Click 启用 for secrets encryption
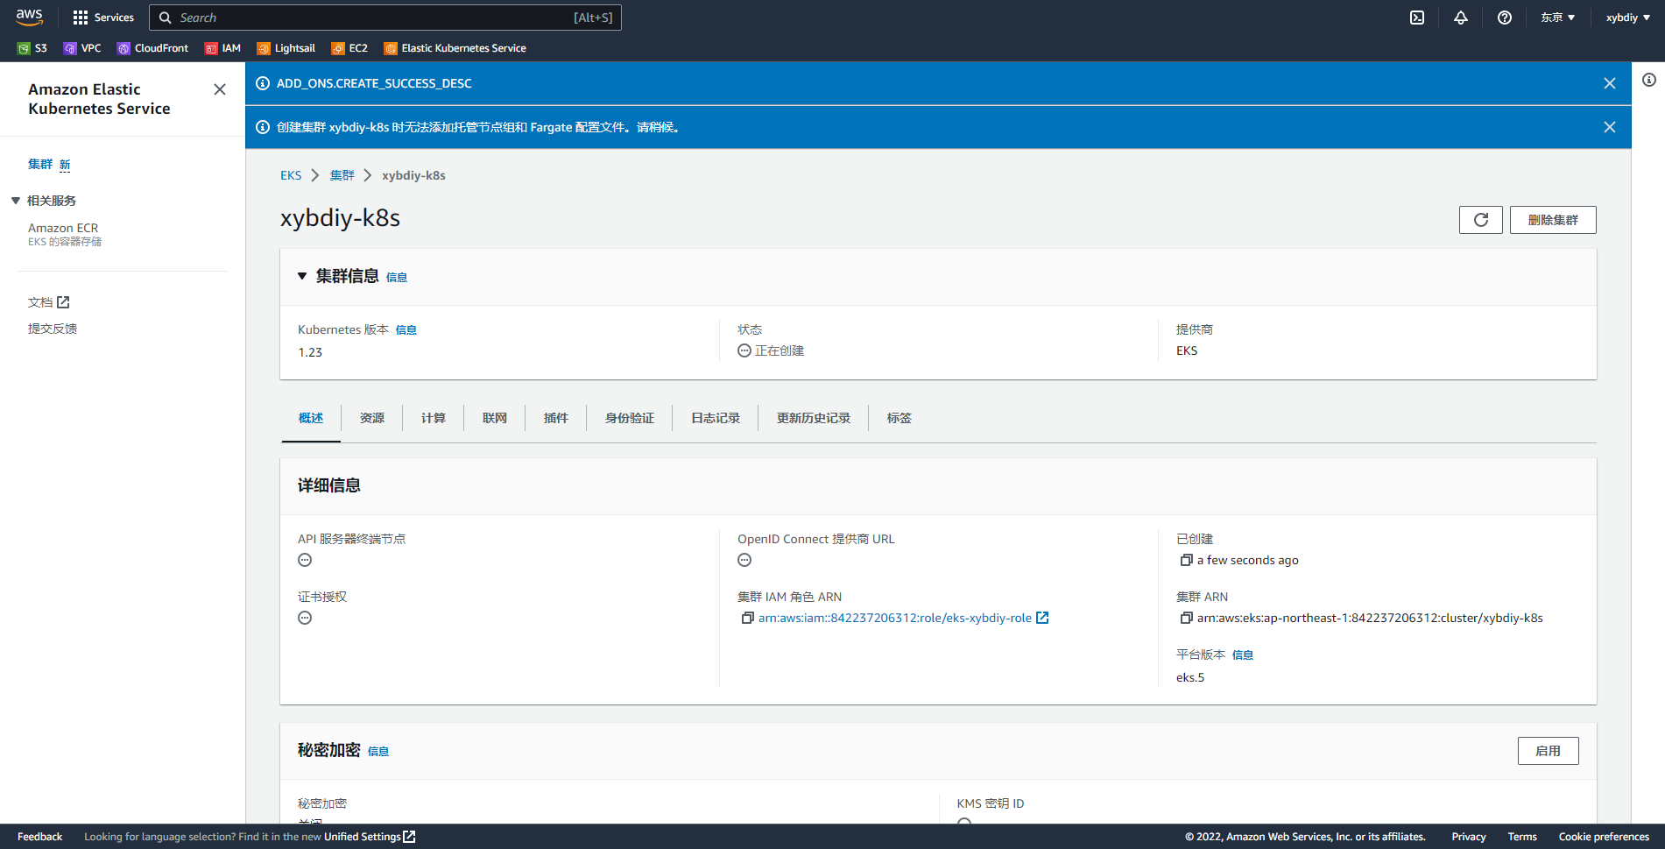Image resolution: width=1665 pixels, height=849 pixels. coord(1549,751)
